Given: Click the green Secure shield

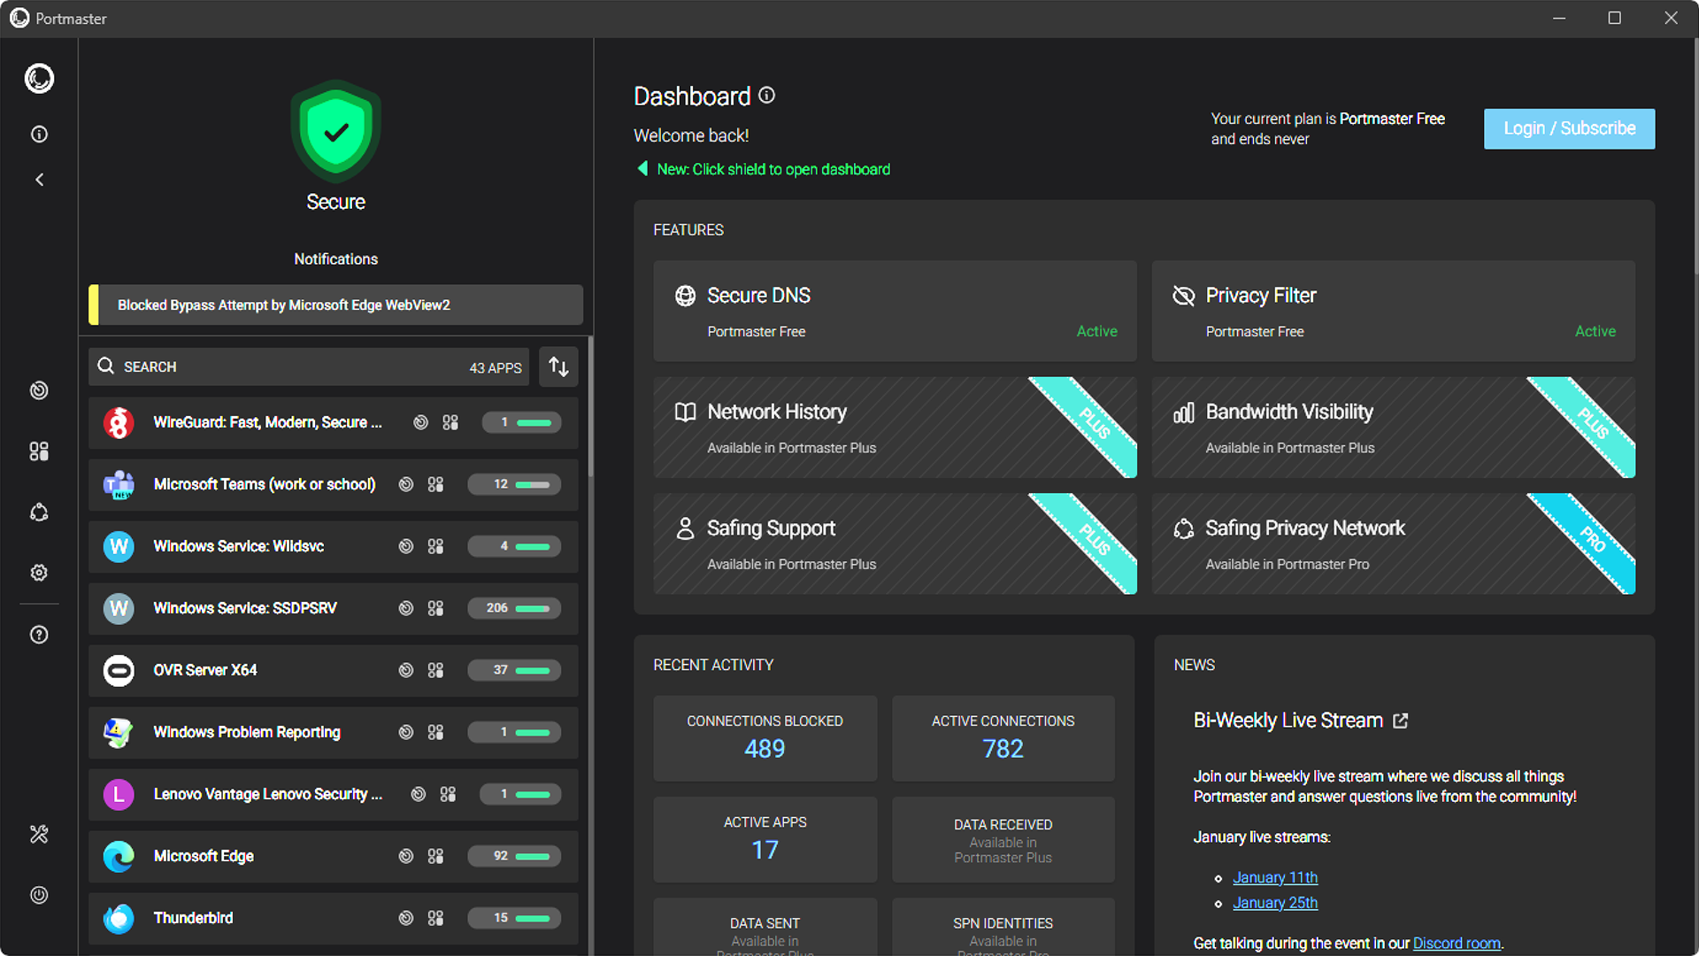Looking at the screenshot, I should tap(335, 133).
